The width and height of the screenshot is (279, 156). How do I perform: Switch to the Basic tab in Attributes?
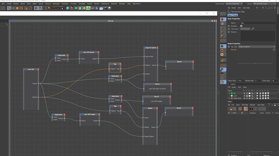tap(230, 15)
